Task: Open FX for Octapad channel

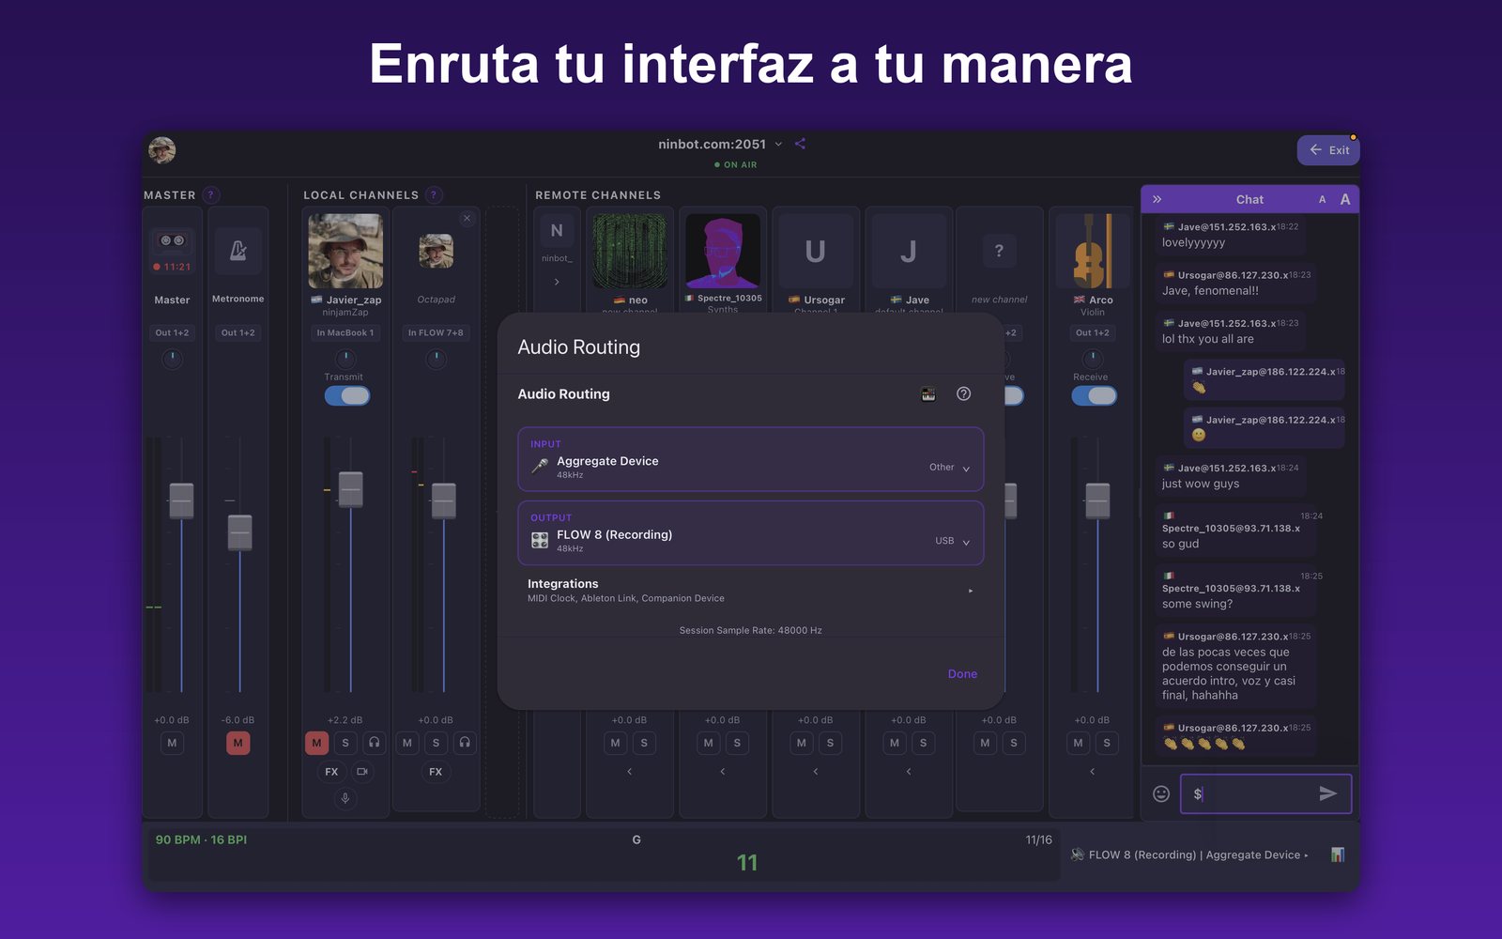Action: (436, 772)
